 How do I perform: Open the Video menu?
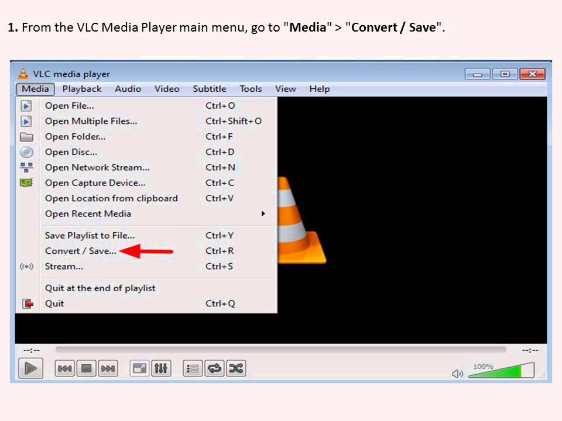[x=167, y=89]
